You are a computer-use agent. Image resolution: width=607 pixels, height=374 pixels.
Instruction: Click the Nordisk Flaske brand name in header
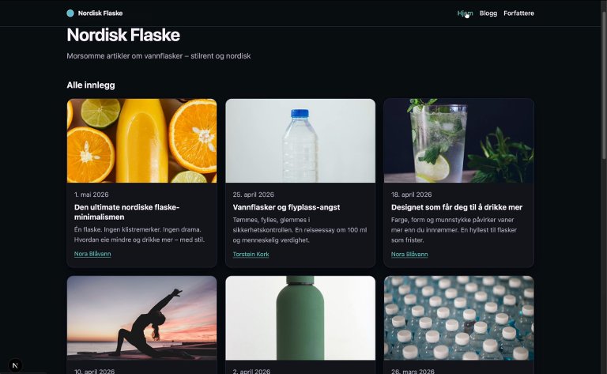100,13
